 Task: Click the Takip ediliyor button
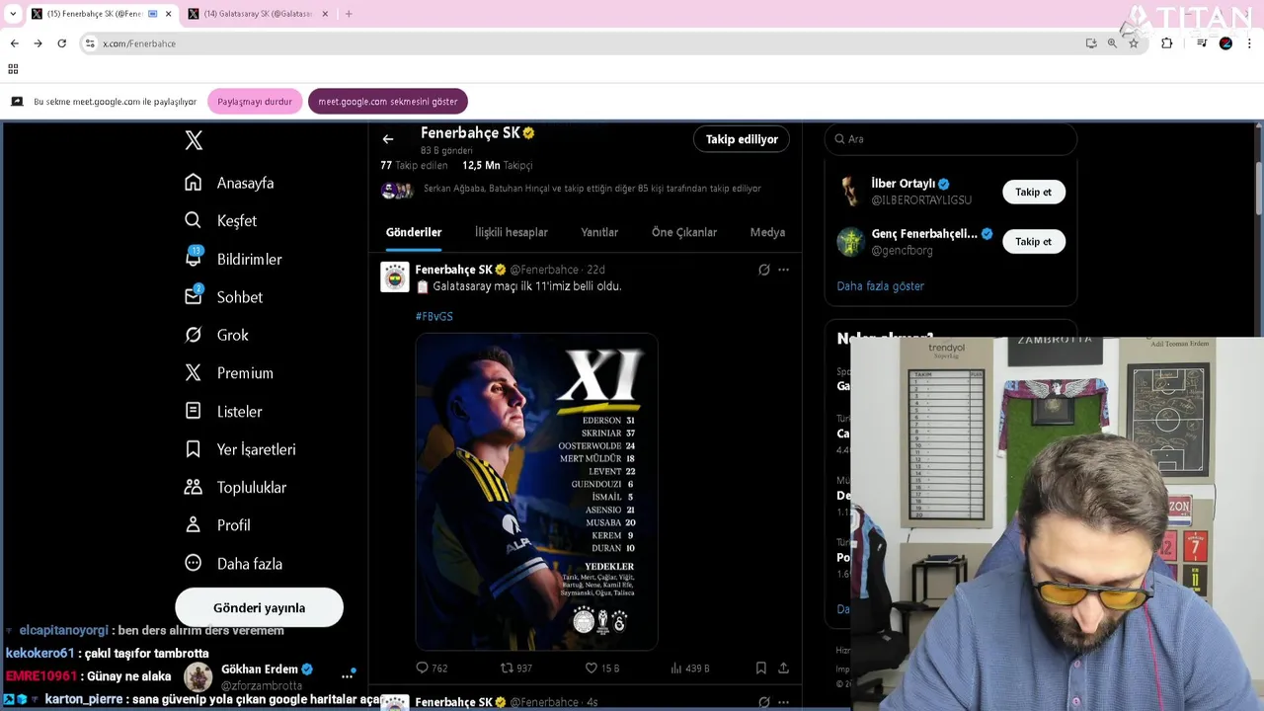[742, 139]
